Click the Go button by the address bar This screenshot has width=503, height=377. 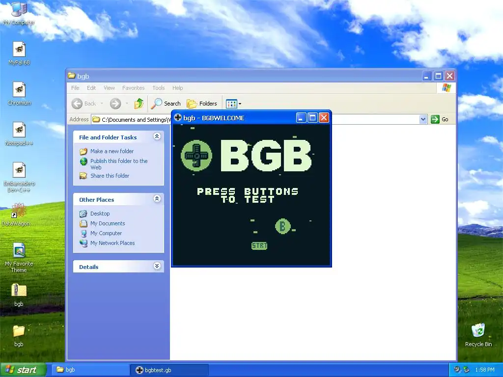pyautogui.click(x=440, y=119)
